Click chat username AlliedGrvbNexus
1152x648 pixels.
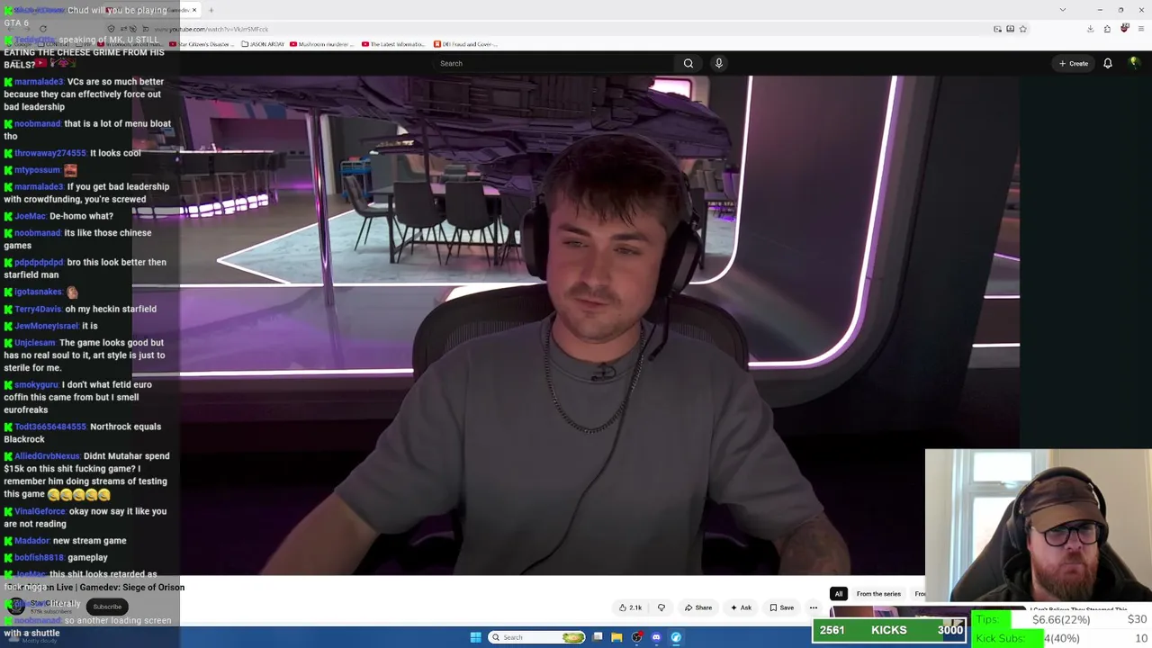[47, 456]
